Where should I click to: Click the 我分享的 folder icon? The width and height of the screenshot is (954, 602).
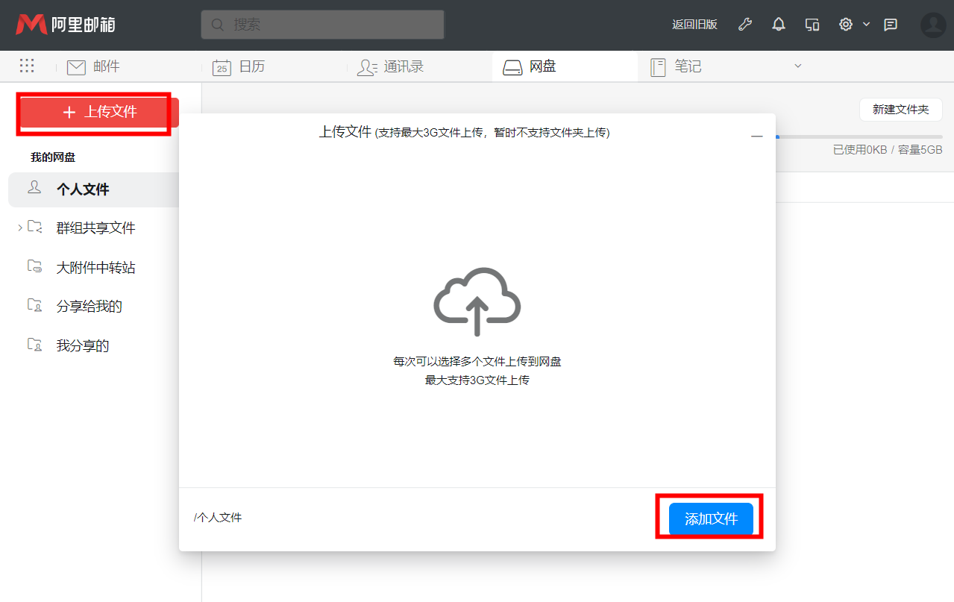34,344
